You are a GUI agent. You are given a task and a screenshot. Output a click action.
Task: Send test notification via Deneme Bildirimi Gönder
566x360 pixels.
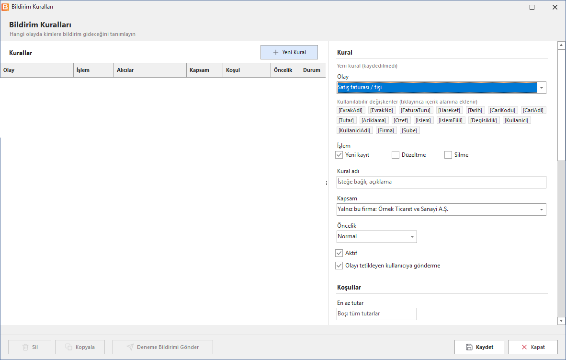[x=163, y=347]
